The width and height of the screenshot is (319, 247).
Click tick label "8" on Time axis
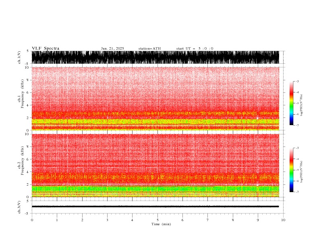click(233, 220)
